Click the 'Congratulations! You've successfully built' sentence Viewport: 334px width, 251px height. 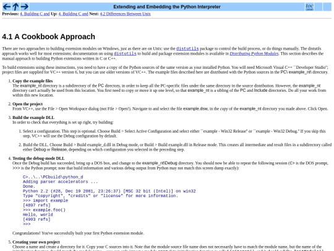(78, 233)
